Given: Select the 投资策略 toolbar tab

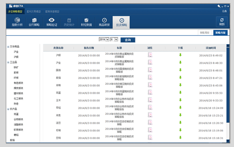Looking at the screenshot, I should [x=121, y=22].
